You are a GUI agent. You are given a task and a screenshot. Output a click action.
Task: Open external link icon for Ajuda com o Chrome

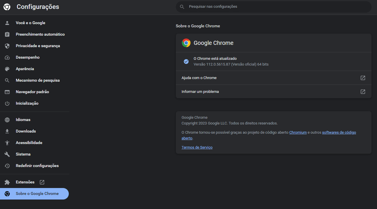click(363, 78)
